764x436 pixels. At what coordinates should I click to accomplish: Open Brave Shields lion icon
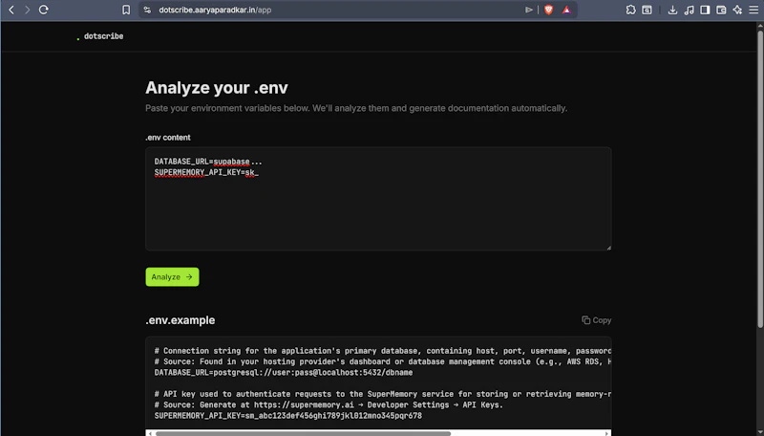point(548,10)
